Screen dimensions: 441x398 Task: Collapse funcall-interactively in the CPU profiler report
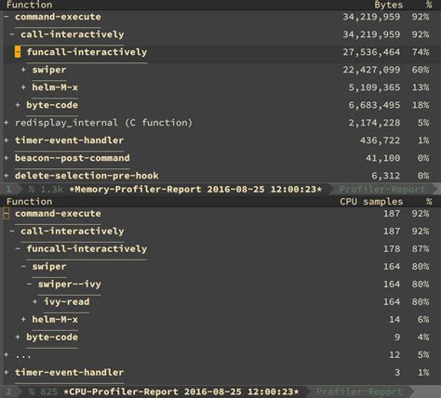pyautogui.click(x=18, y=249)
